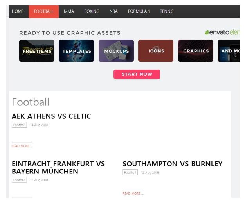The image size is (245, 211).
Task: Open the Templates asset tile
Action: [x=76, y=51]
